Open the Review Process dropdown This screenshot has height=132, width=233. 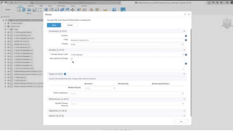click(100, 88)
